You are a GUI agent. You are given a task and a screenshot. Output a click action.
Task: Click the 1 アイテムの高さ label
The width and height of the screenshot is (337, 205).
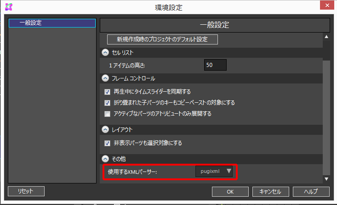127,66
